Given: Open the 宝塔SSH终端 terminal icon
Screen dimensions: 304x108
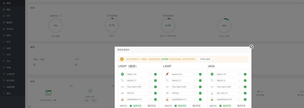Looking at the screenshot, I should 48,93.
